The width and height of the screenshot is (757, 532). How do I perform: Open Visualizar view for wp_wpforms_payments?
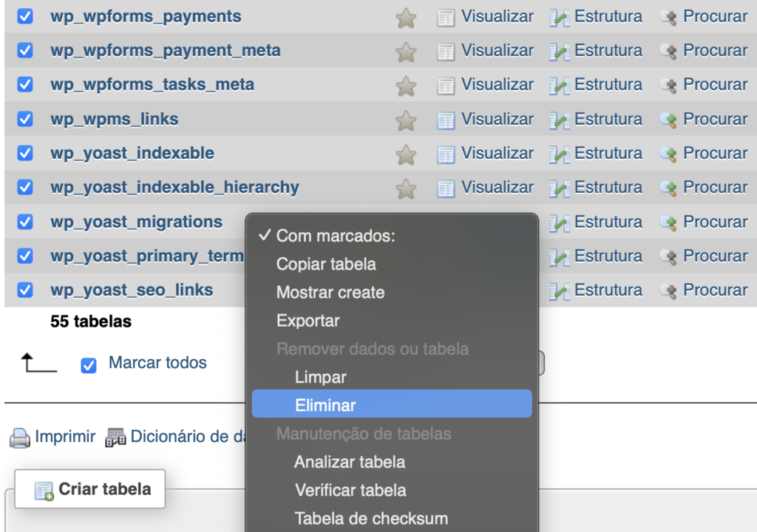click(x=496, y=16)
